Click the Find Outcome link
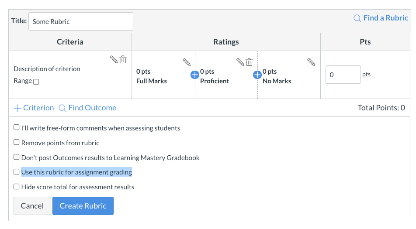The height and width of the screenshot is (229, 416). click(x=87, y=108)
